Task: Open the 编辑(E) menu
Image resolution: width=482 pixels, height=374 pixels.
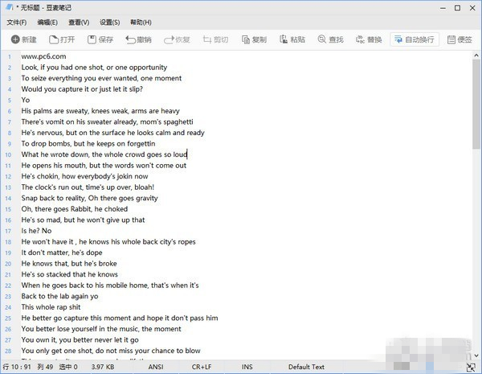Action: (x=47, y=23)
